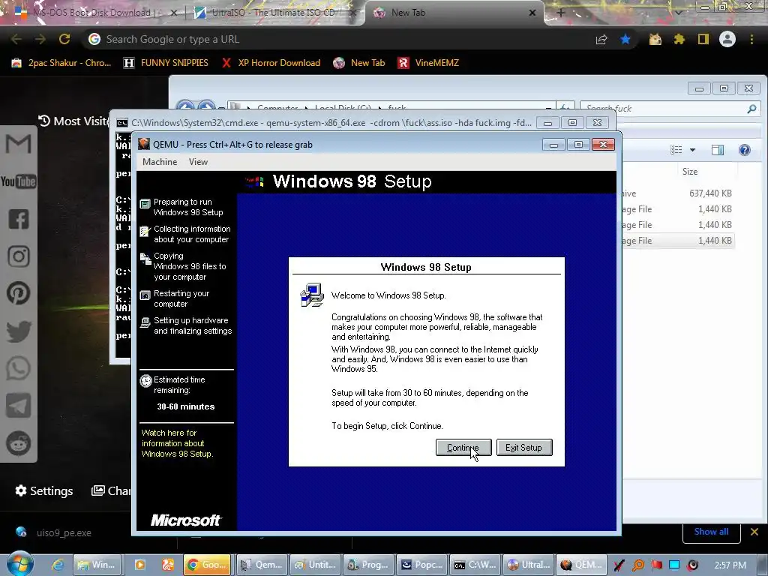Click the browser back arrow

(16, 39)
